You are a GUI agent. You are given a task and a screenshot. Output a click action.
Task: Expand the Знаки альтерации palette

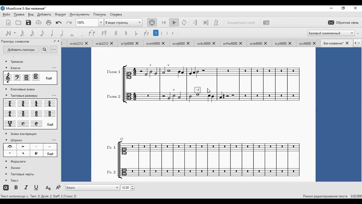6,134
